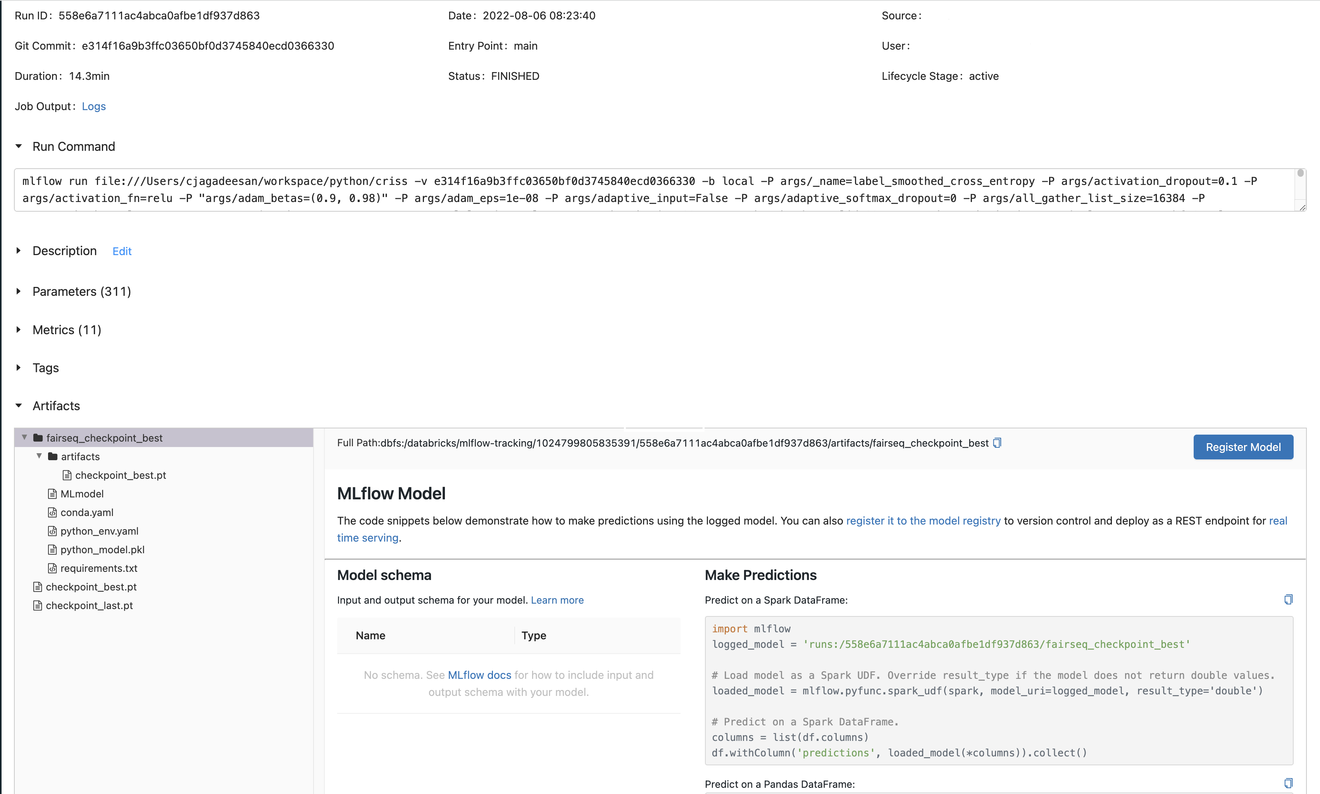Click the requirements.txt file icon
This screenshot has height=794, width=1320.
pyautogui.click(x=52, y=568)
